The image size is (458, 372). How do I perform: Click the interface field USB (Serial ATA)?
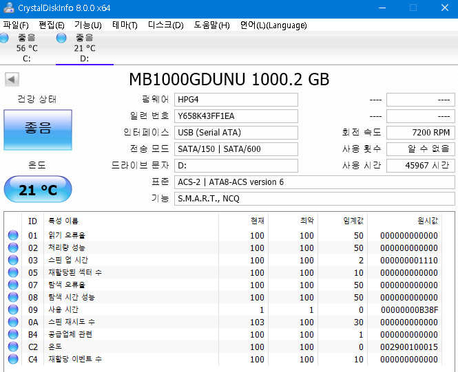(236, 133)
